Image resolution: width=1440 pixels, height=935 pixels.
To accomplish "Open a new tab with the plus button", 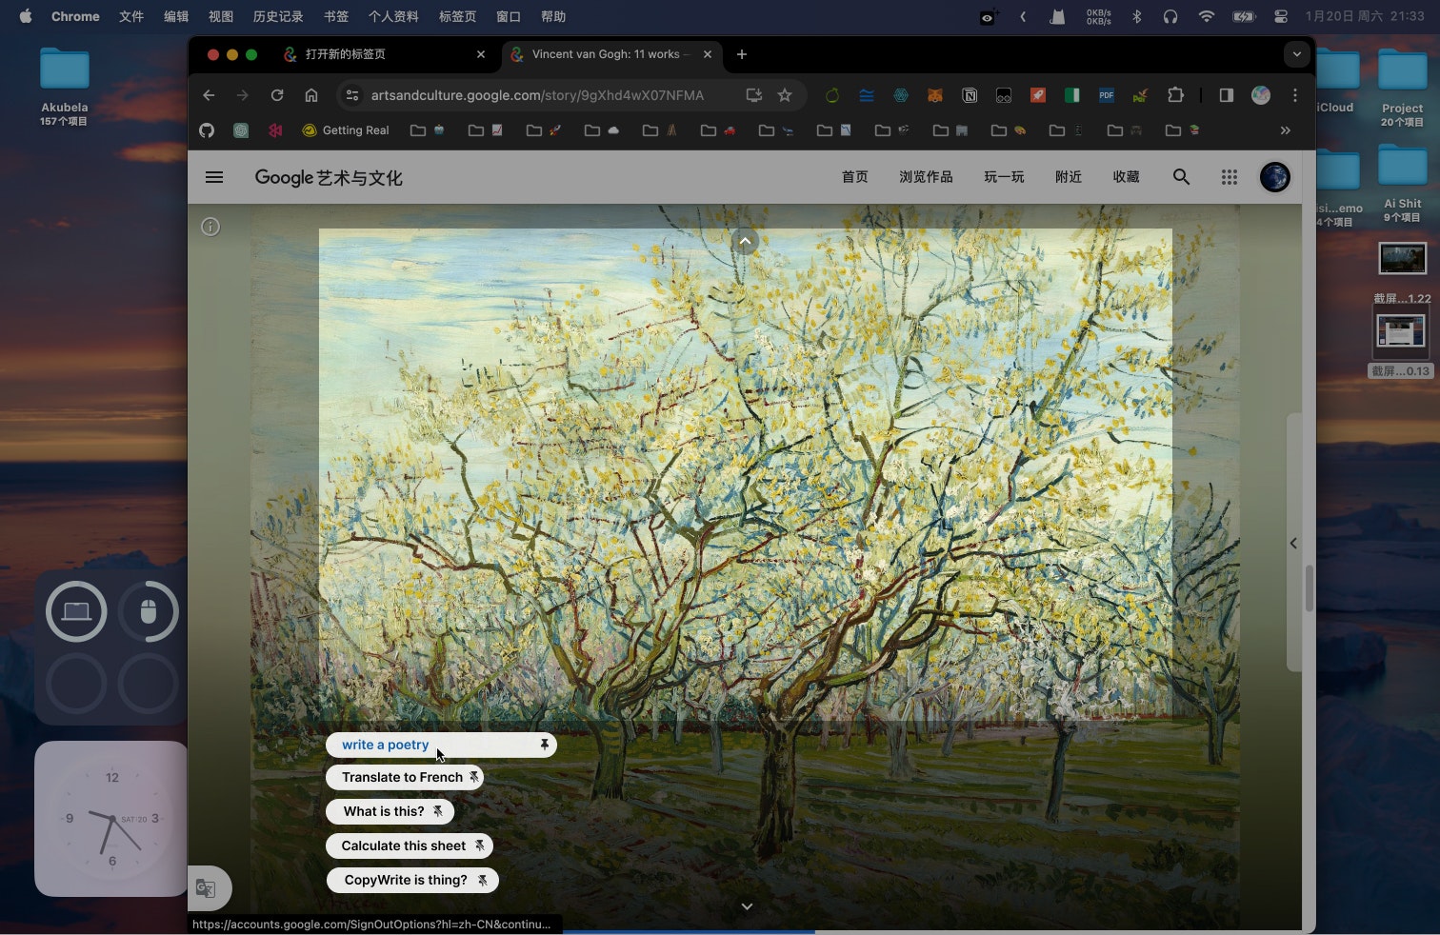I will (x=742, y=54).
